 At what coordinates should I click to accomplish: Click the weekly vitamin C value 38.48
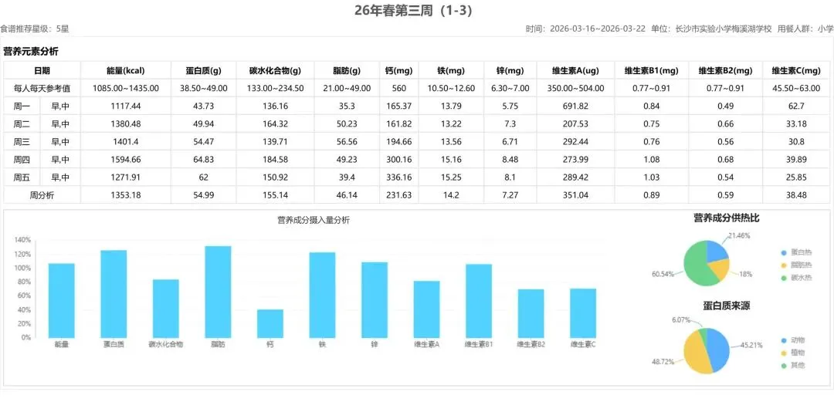tap(795, 195)
